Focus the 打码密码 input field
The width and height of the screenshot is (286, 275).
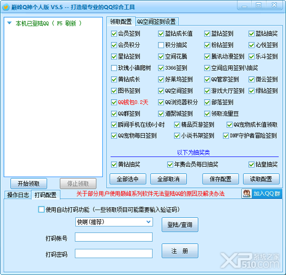[x=113, y=254]
